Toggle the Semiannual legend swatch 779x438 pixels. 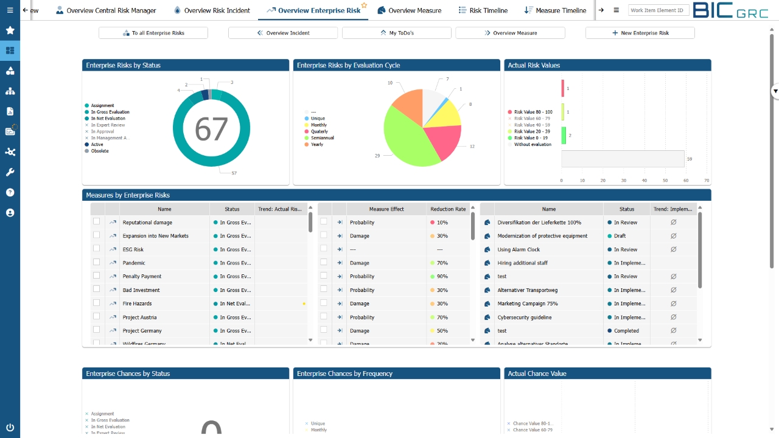pyautogui.click(x=307, y=138)
